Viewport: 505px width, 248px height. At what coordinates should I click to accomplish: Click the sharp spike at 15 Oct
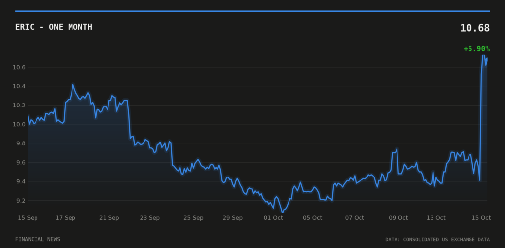483,55
